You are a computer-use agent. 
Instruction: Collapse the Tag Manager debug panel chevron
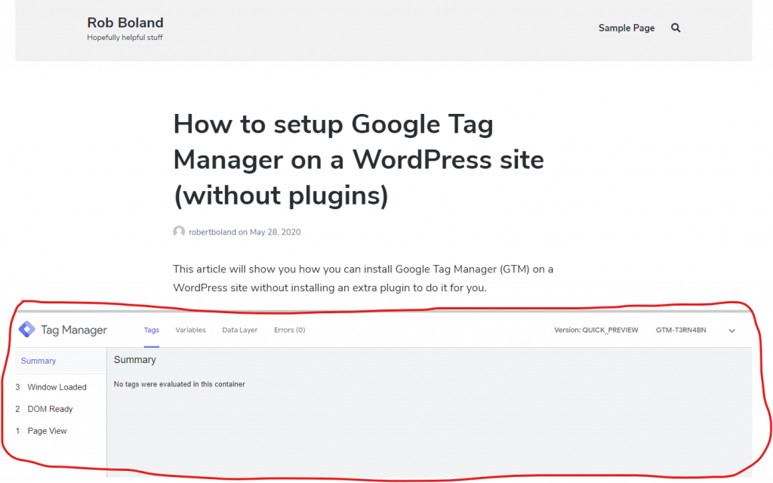coord(731,331)
